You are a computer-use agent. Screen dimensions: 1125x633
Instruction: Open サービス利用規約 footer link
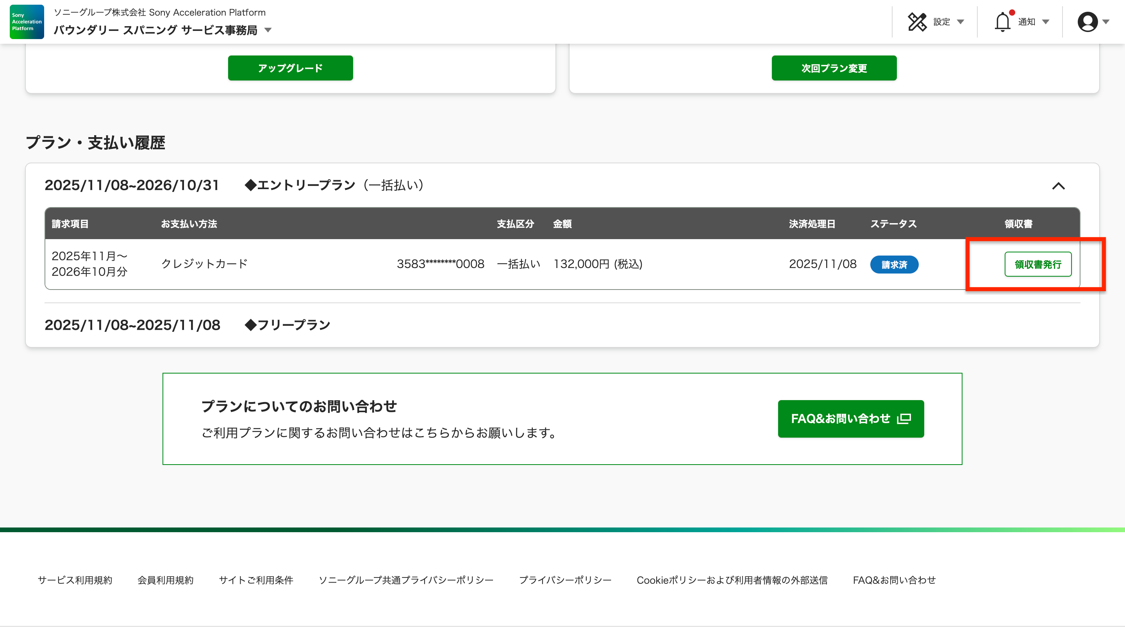click(x=75, y=580)
